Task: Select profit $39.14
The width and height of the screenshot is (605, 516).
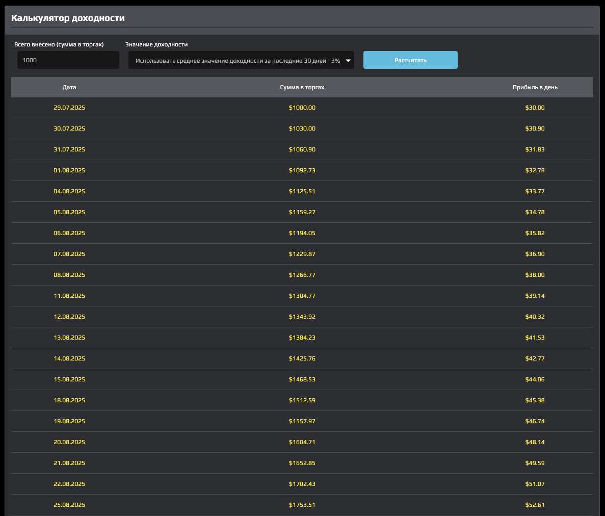Action: (x=535, y=296)
